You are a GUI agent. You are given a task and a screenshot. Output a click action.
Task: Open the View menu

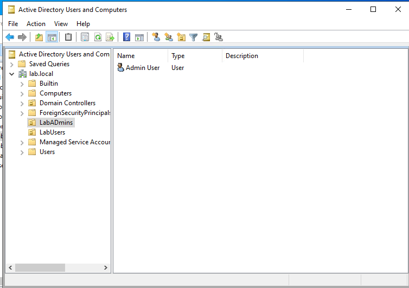point(61,24)
